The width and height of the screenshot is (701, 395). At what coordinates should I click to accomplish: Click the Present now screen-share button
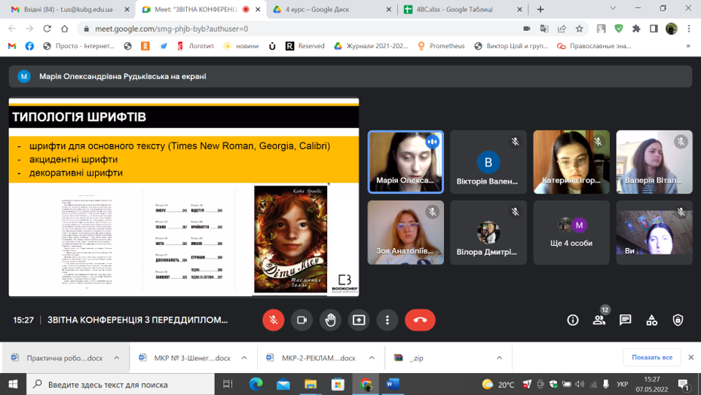359,320
